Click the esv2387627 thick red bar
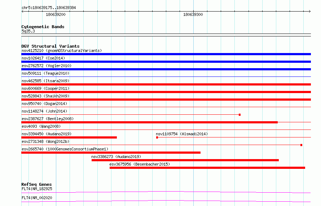The image size is (321, 206). [149, 122]
